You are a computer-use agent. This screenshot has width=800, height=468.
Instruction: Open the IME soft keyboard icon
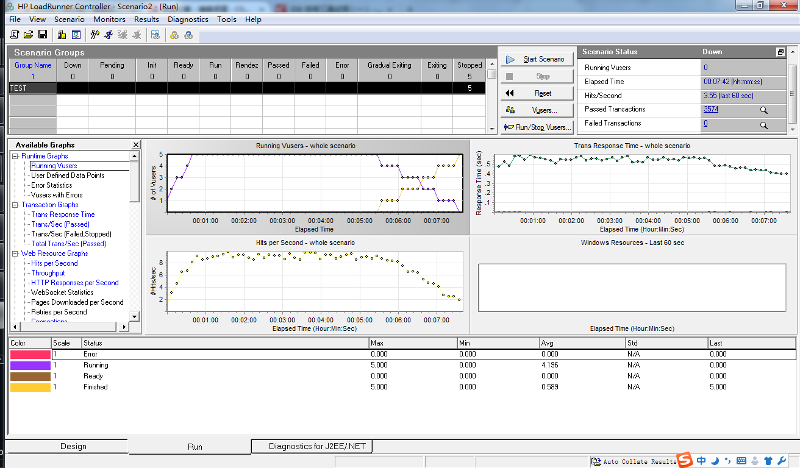[741, 461]
